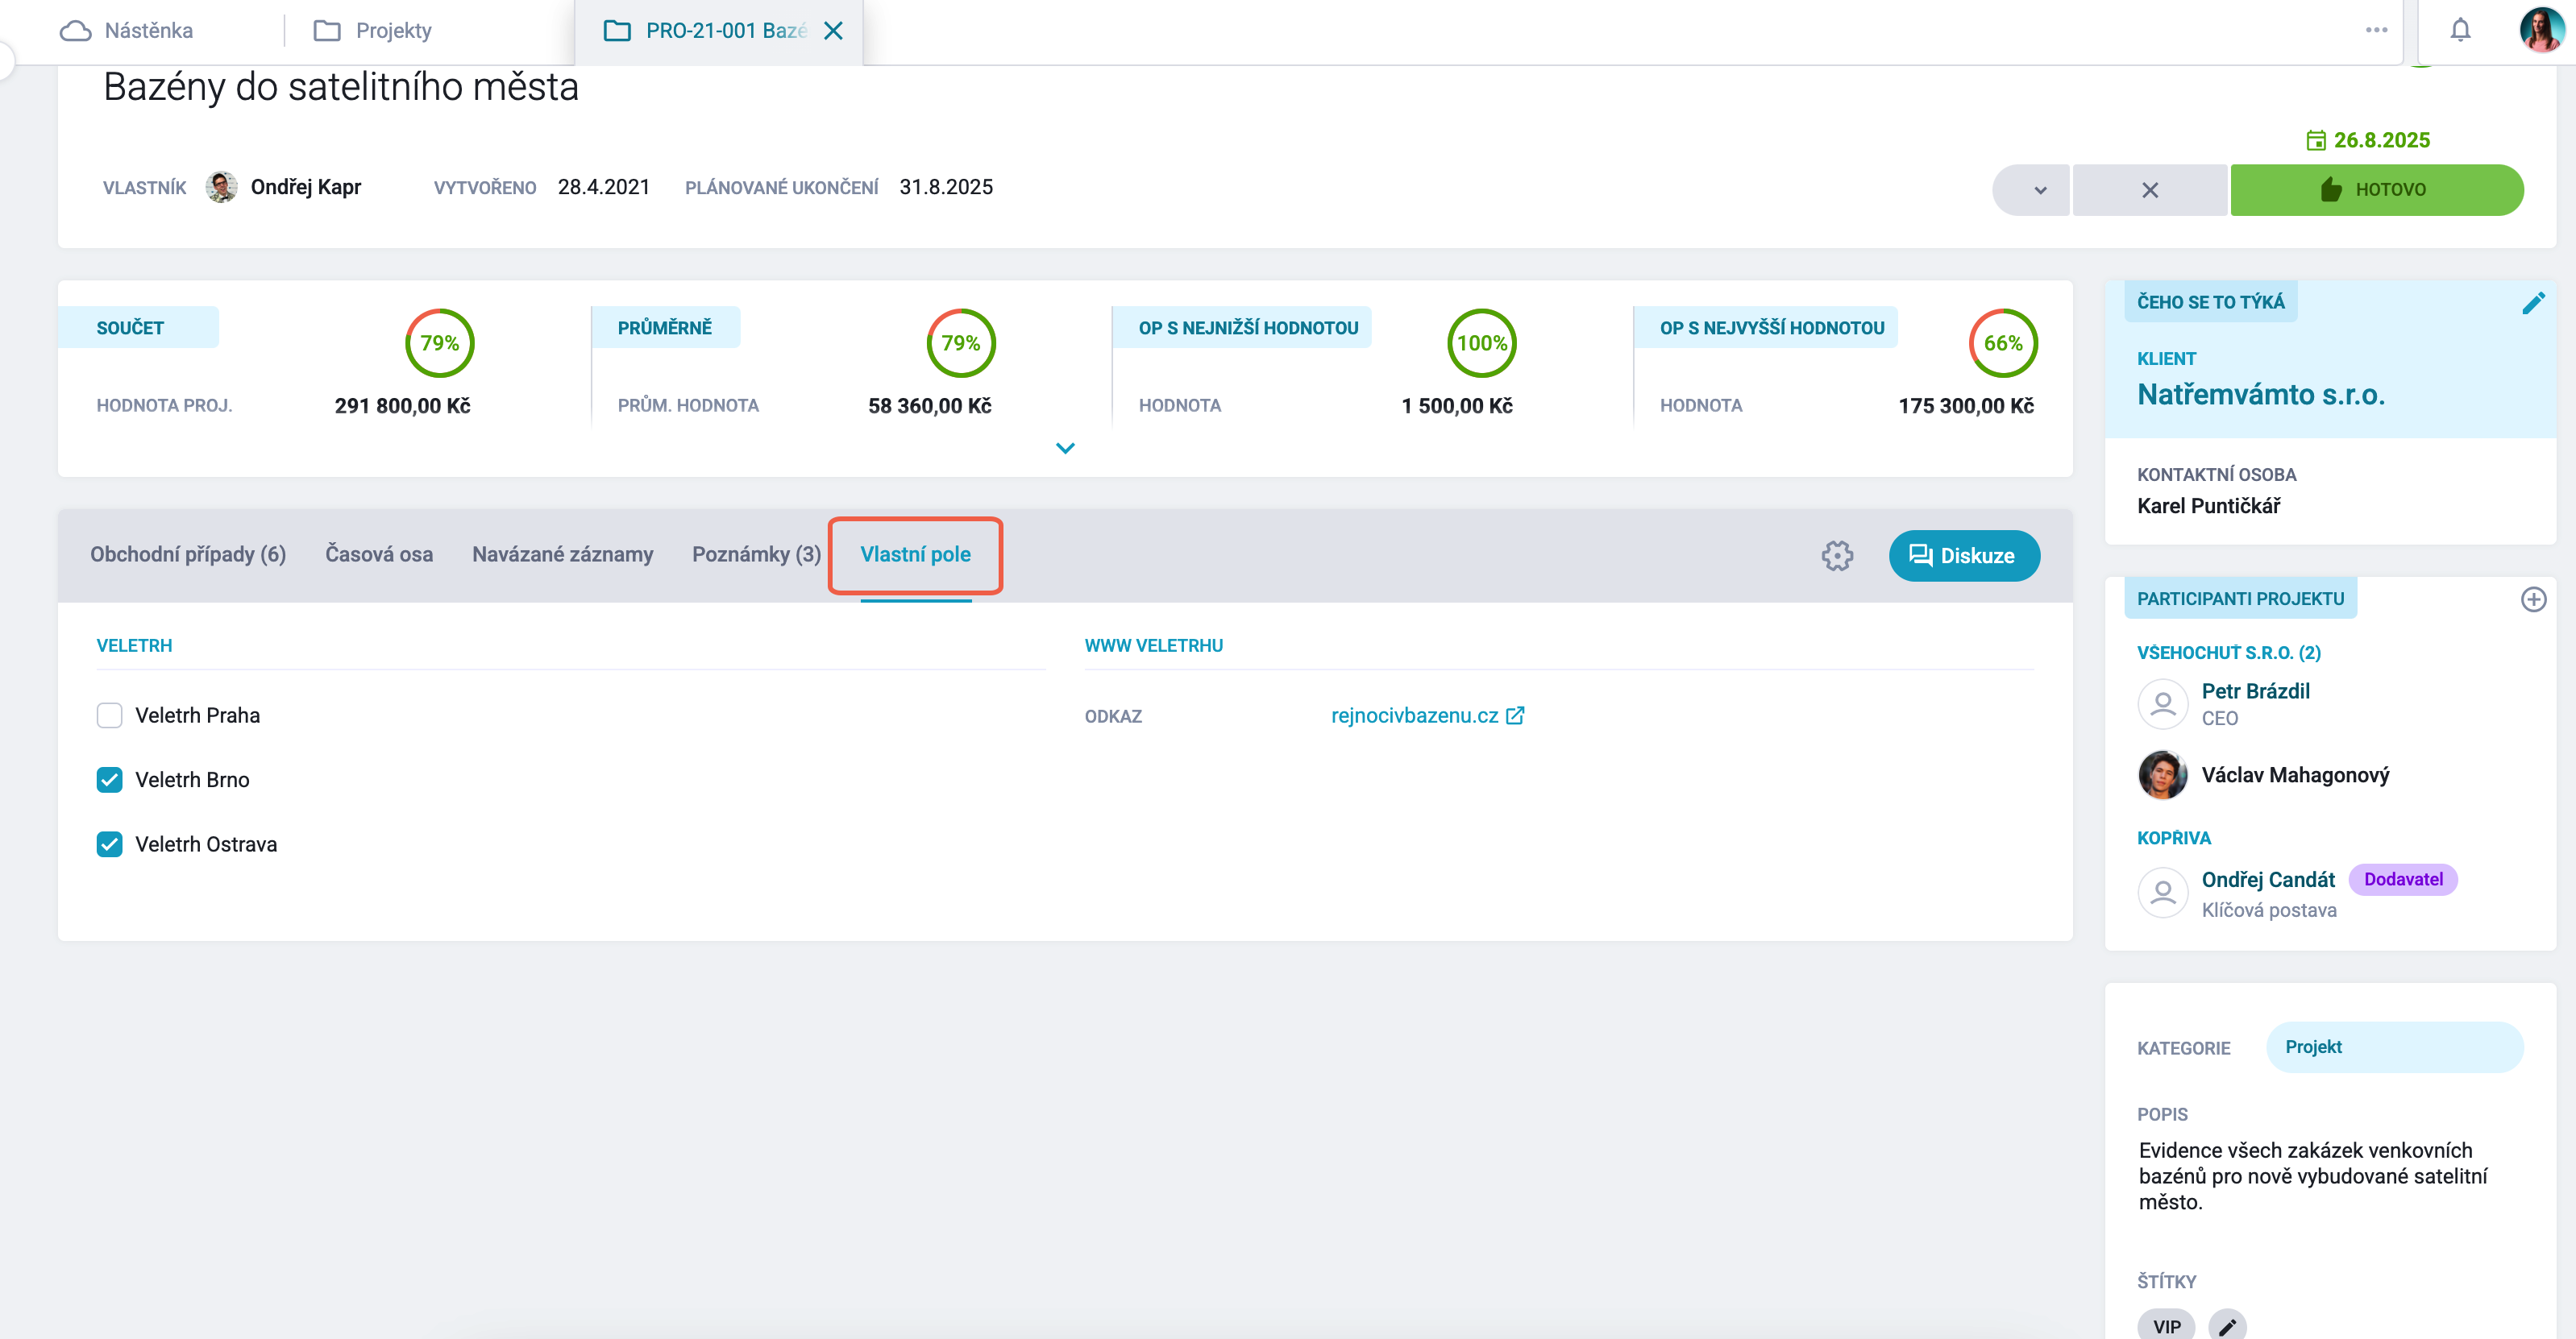The width and height of the screenshot is (2576, 1339).
Task: Open user profile avatar in top corner
Action: tap(2542, 30)
